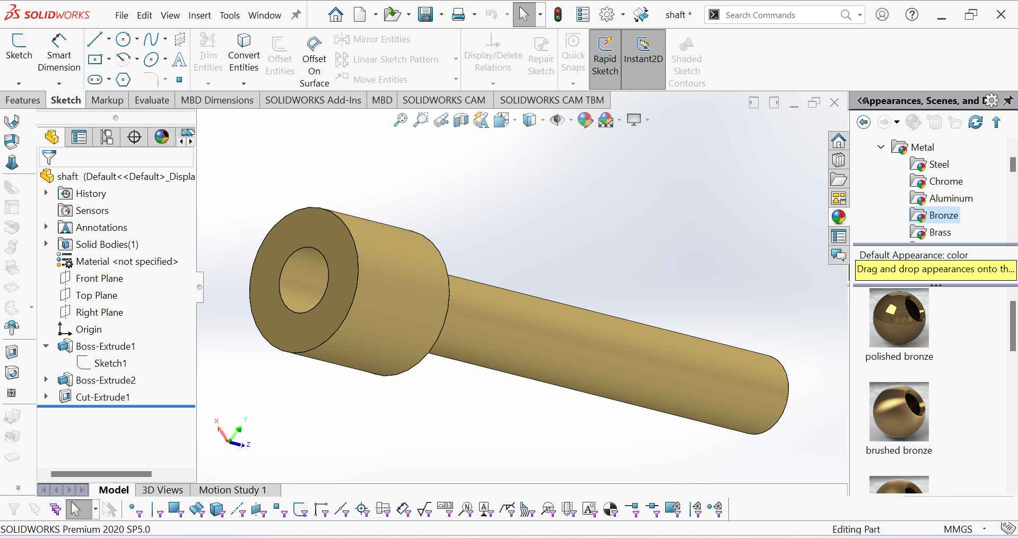The height and width of the screenshot is (538, 1018).
Task: Open Appearances task pane tab
Action: [839, 217]
